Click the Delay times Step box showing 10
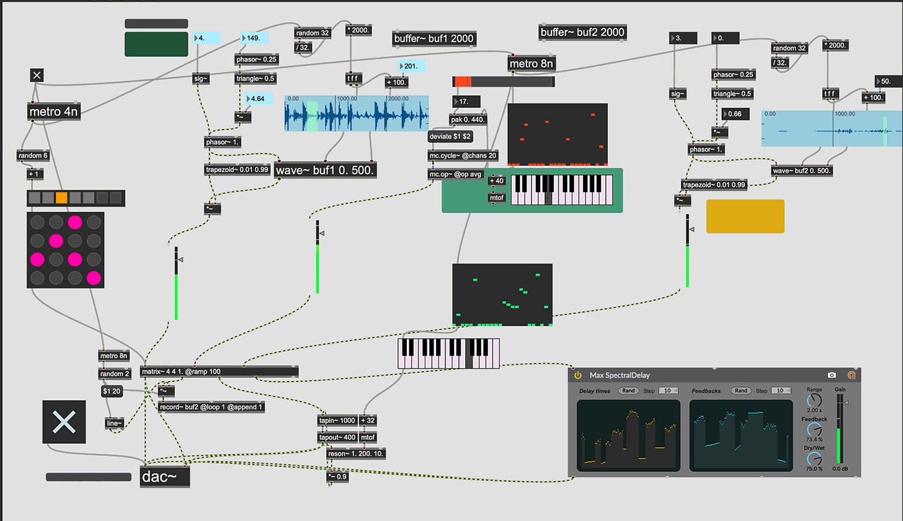Screen dimensions: 903x521 coord(668,391)
